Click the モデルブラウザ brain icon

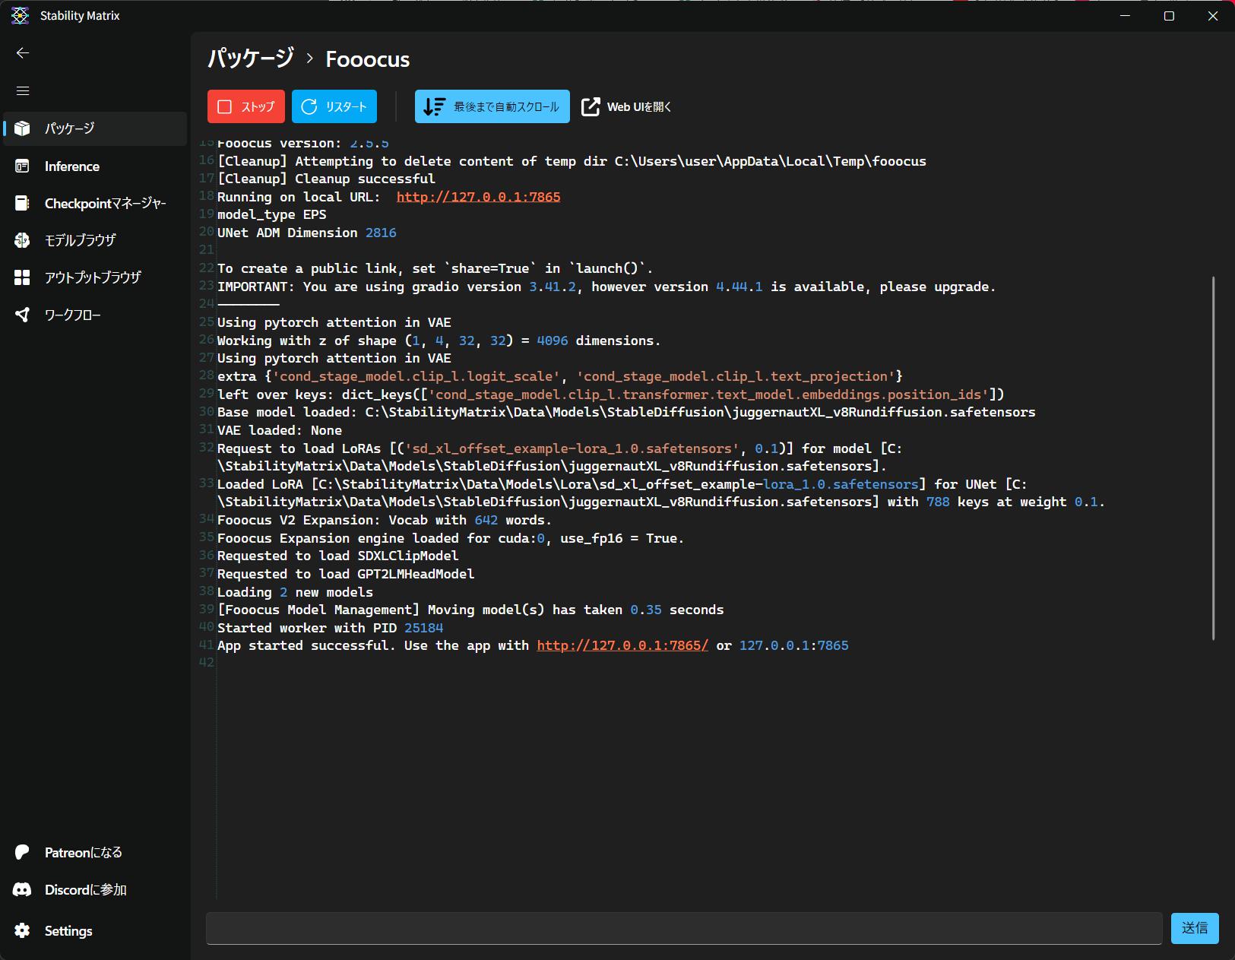click(x=22, y=240)
